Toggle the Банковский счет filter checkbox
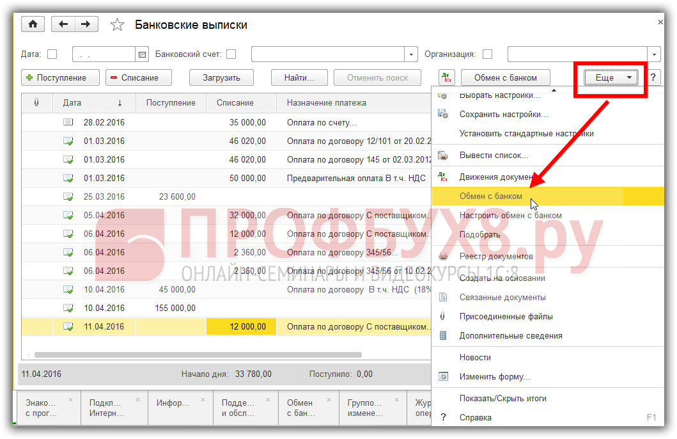This screenshot has width=677, height=439. (231, 54)
